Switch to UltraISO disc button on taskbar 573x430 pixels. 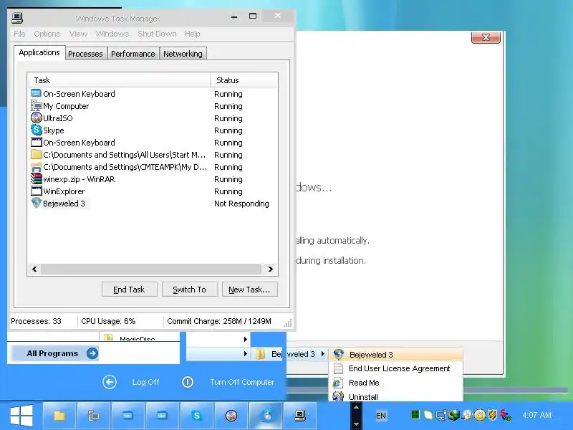231,416
